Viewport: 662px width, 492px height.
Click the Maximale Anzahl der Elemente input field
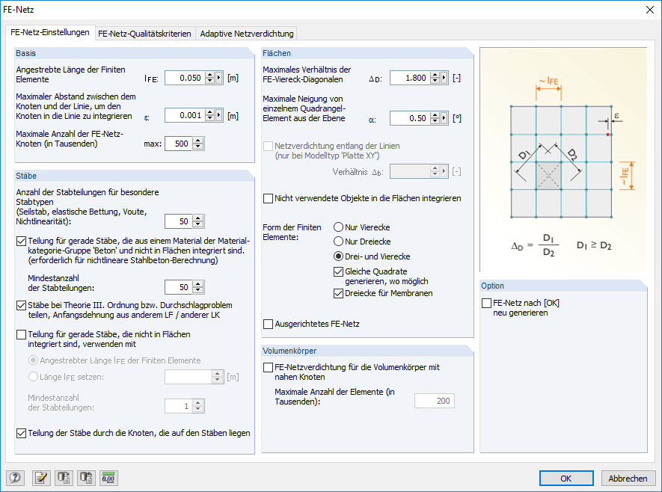pos(434,400)
